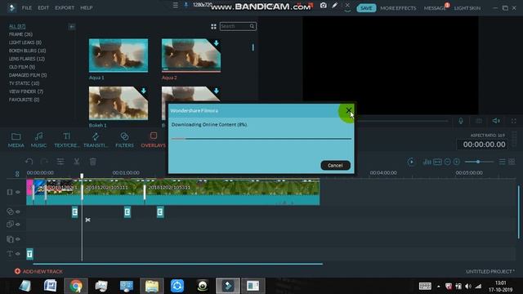Click the Redo arrow in timeline toolbar
Screen dimensions: 523x294
tap(44, 162)
